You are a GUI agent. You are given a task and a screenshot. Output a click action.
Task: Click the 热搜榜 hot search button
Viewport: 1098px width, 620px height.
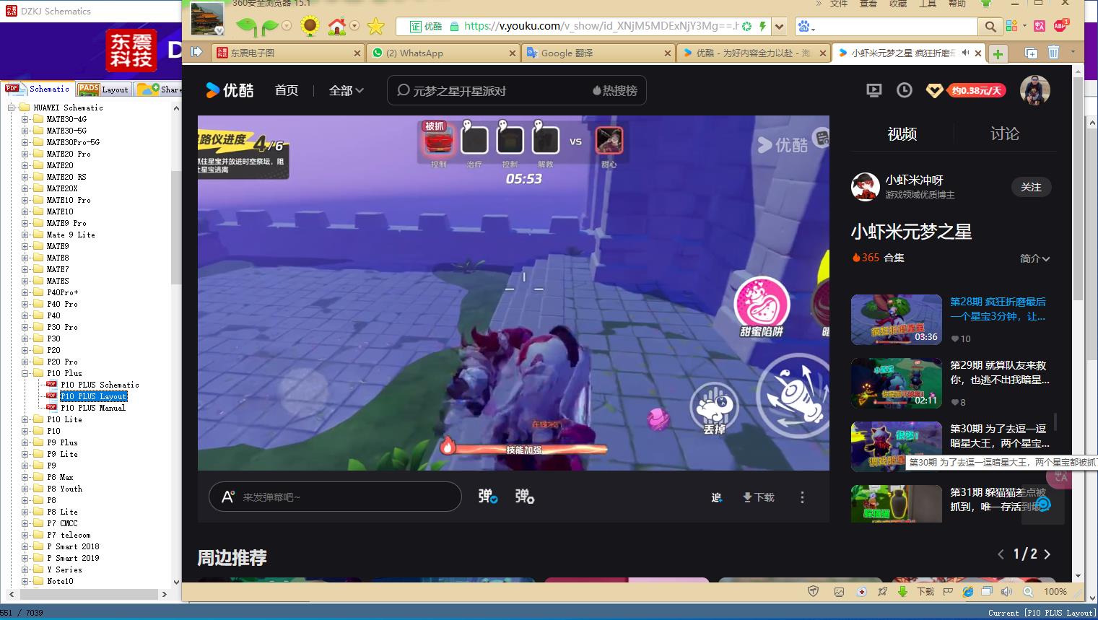[x=615, y=90]
